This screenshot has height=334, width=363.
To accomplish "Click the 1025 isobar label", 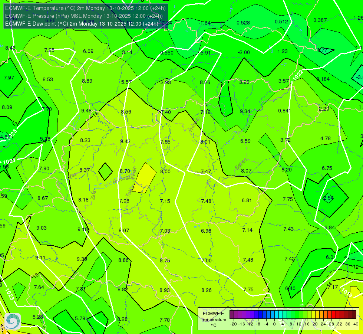I will (12, 134).
